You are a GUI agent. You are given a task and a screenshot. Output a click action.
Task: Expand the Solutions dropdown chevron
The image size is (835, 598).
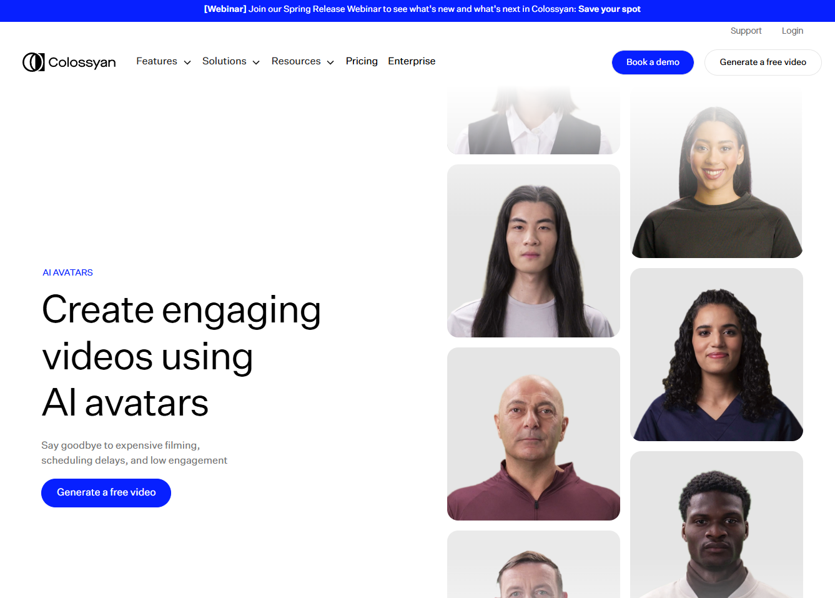pos(256,62)
